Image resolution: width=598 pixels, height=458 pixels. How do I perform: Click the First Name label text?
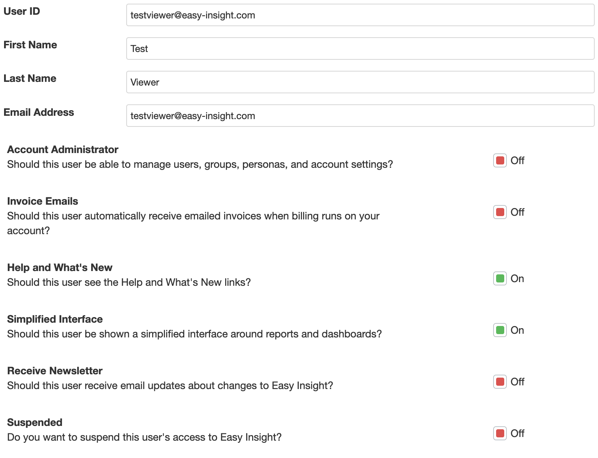point(30,45)
